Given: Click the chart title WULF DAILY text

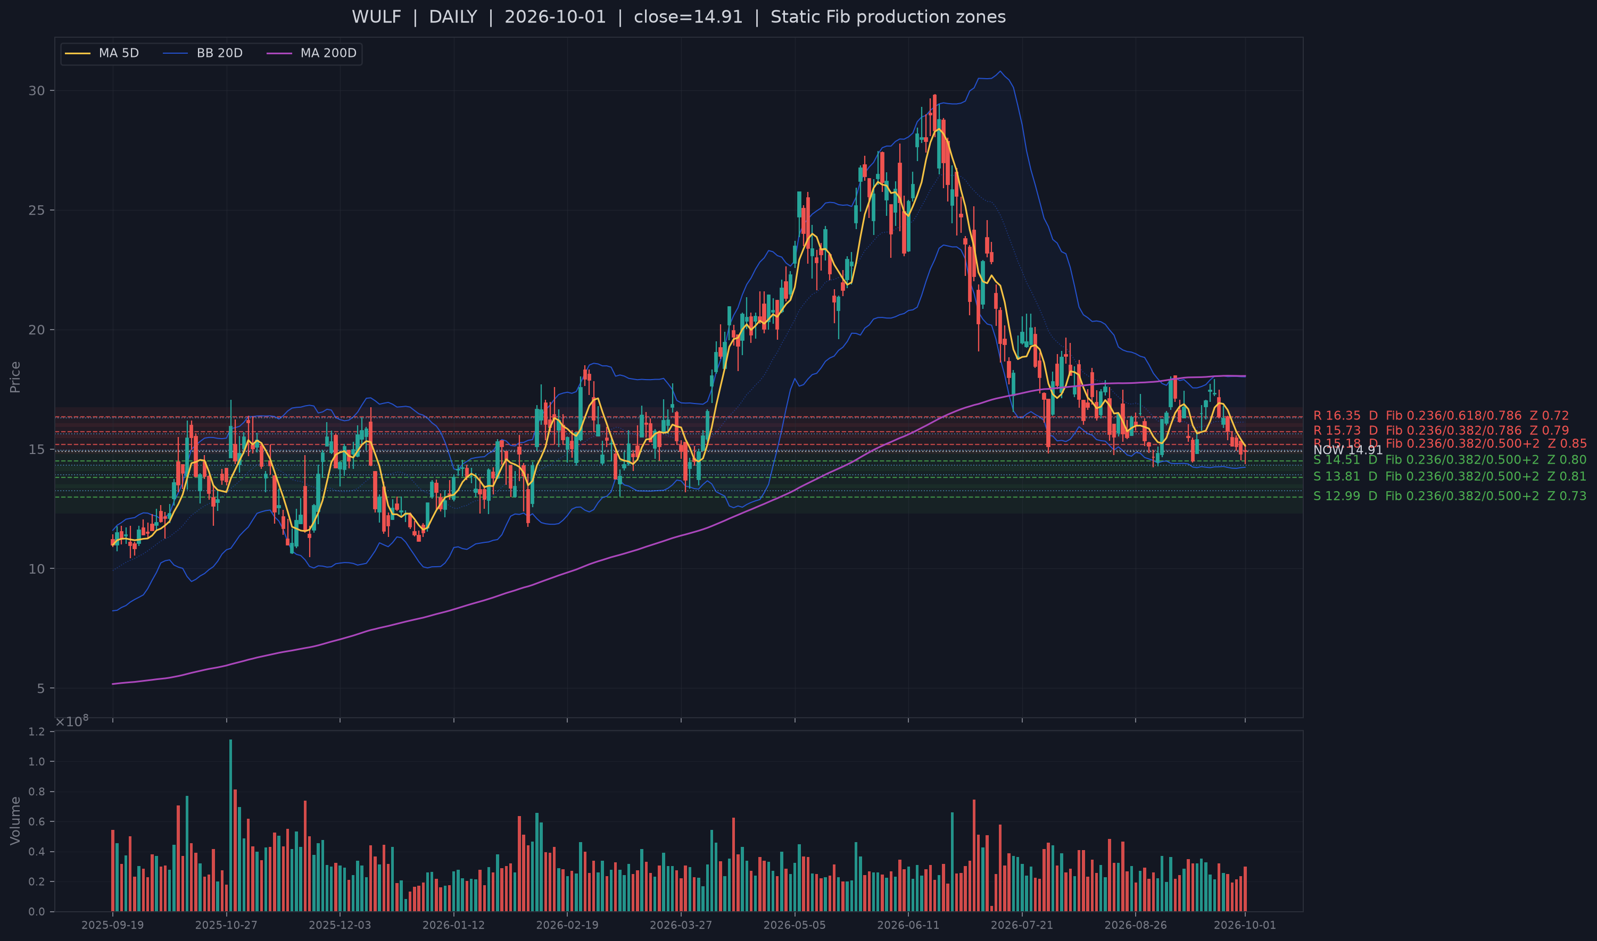Looking at the screenshot, I should tap(678, 17).
